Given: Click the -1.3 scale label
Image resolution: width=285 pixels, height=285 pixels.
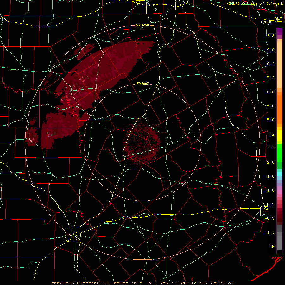Looking at the screenshot, I should tap(269, 232).
